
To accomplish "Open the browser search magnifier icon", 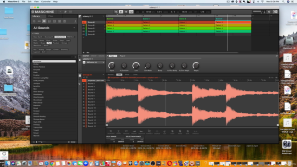I will click(x=65, y=12).
